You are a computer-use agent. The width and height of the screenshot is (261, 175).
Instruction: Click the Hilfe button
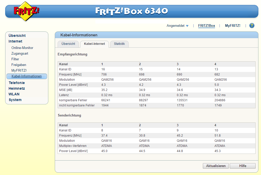[x=243, y=166]
